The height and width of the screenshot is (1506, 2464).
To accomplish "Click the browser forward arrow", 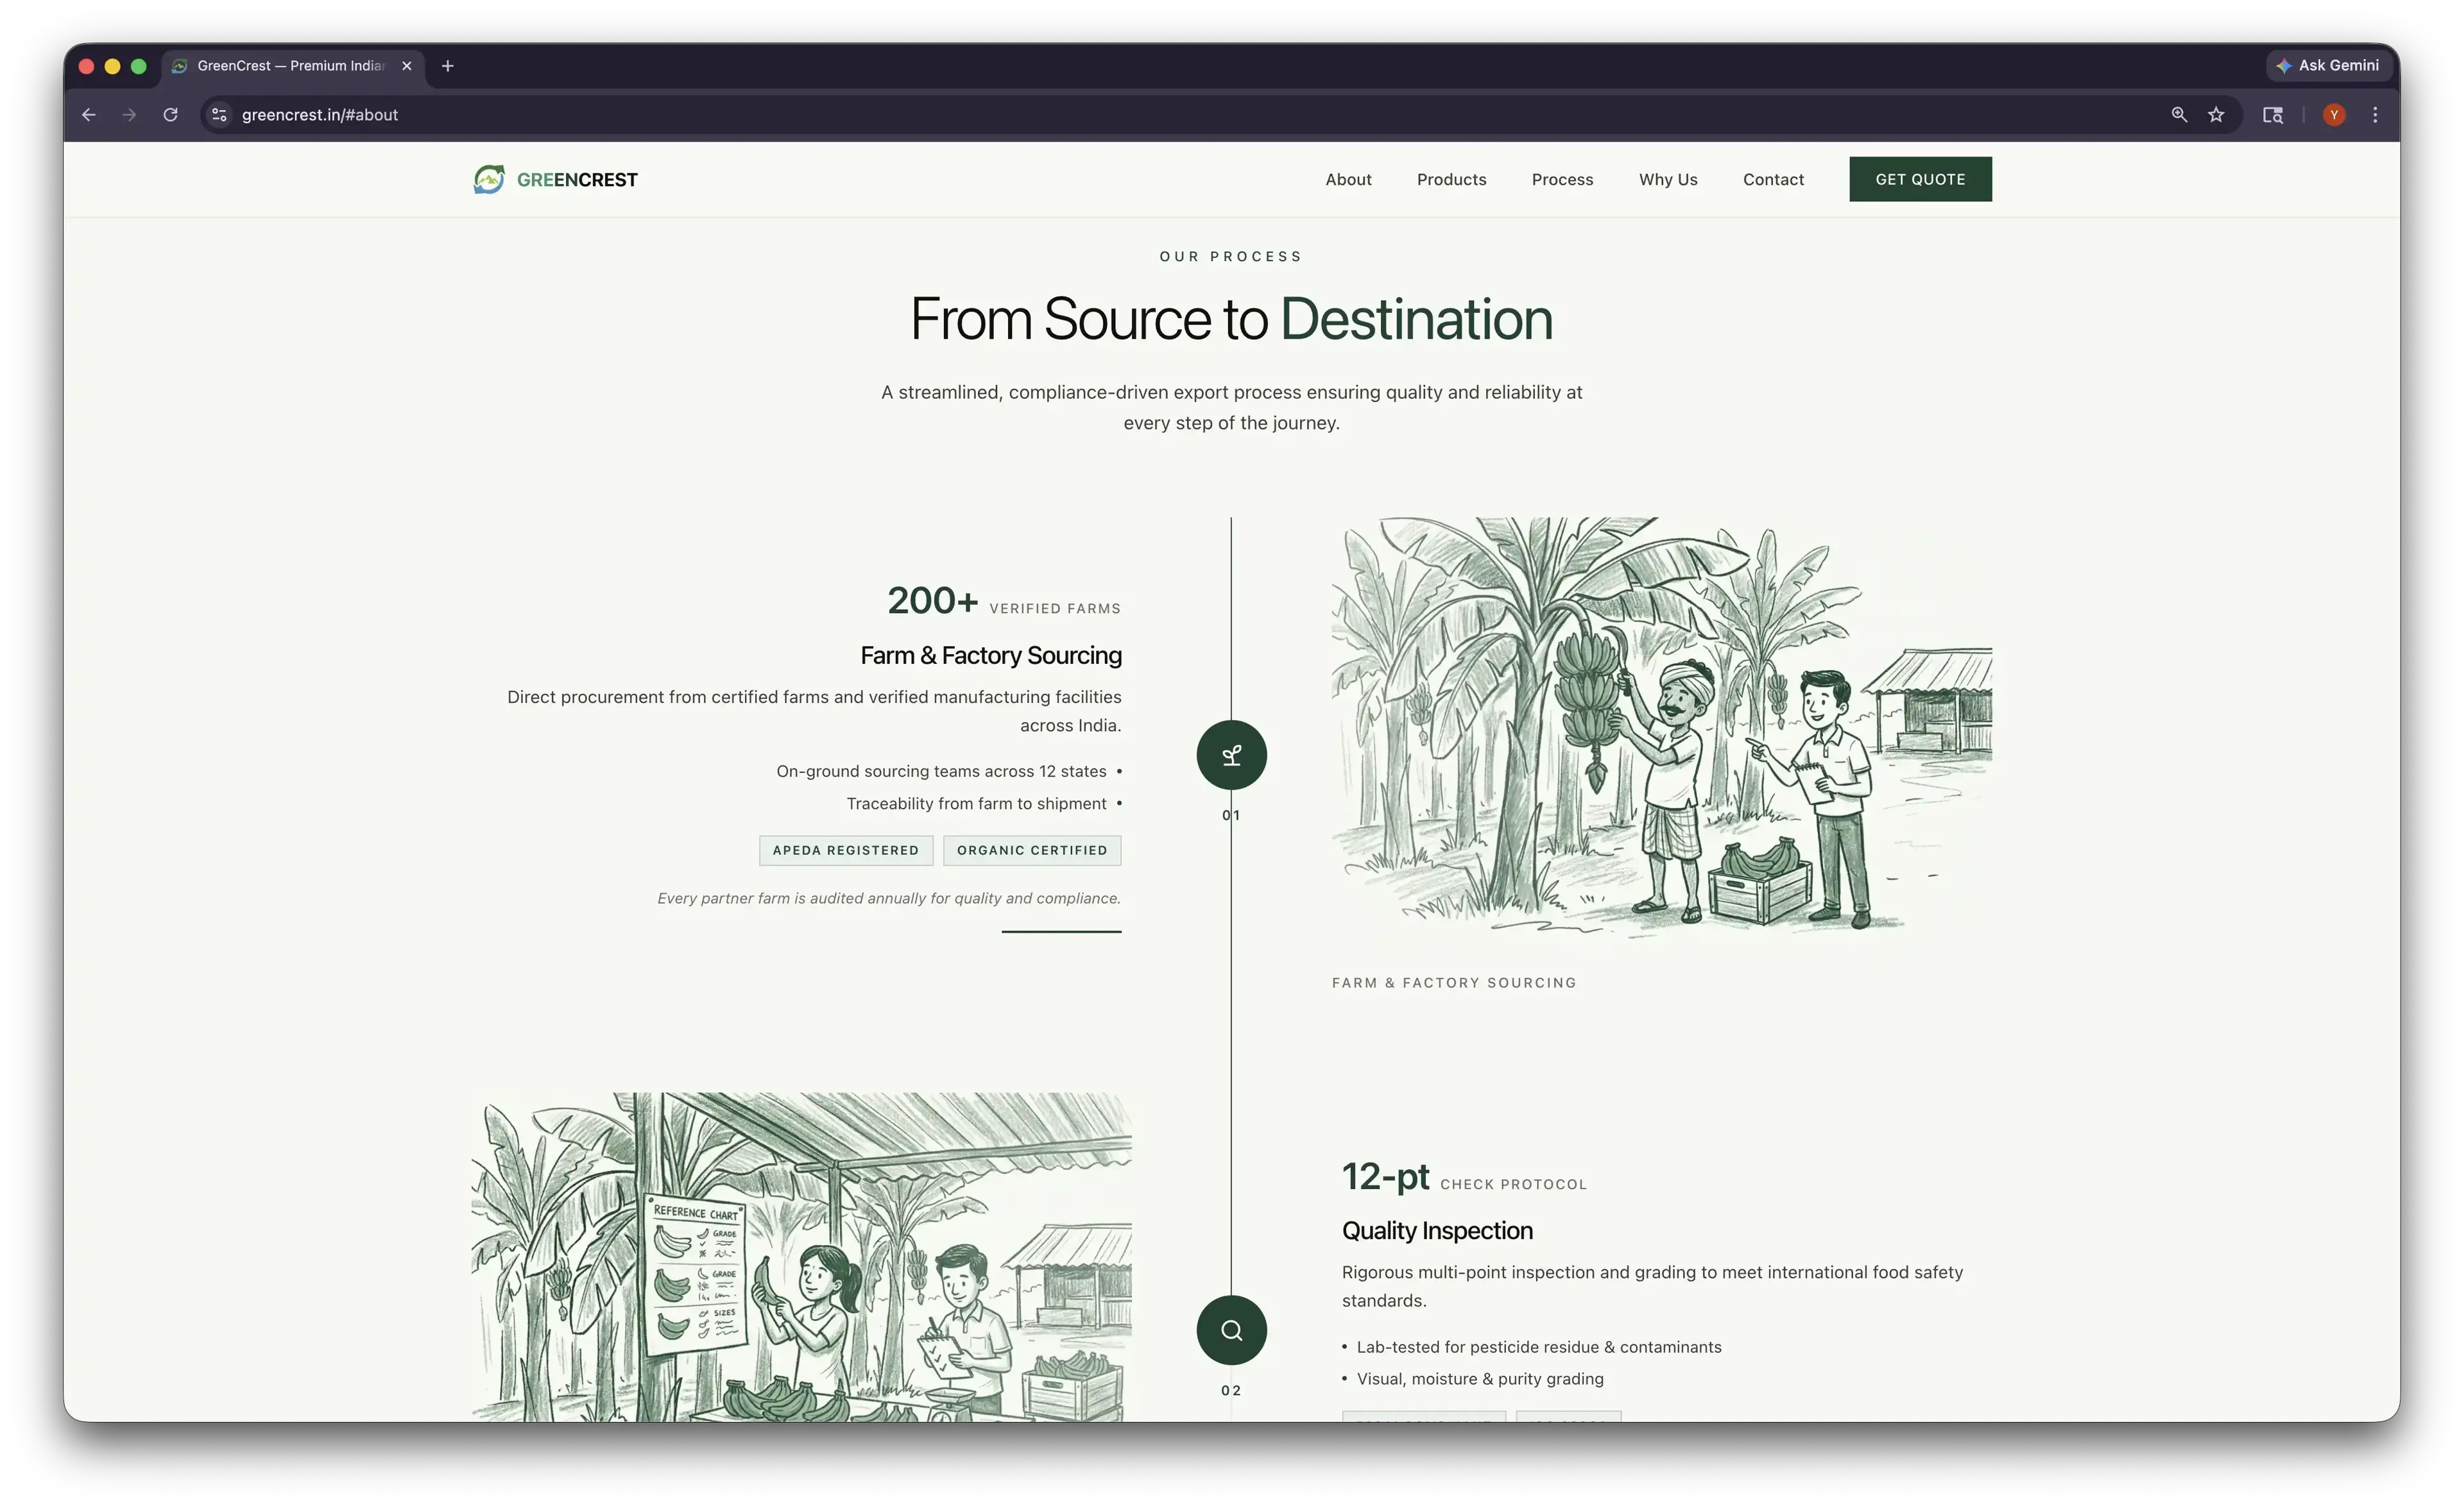I will pyautogui.click(x=129, y=115).
